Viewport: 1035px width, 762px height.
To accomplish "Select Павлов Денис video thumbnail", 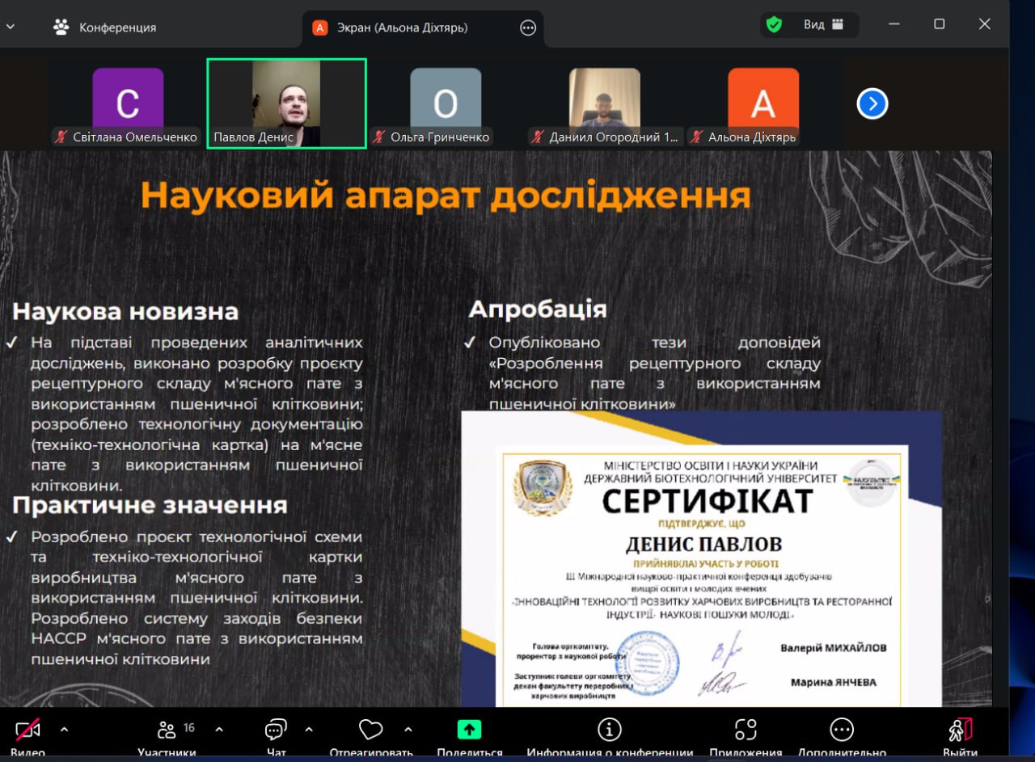I will 286,103.
